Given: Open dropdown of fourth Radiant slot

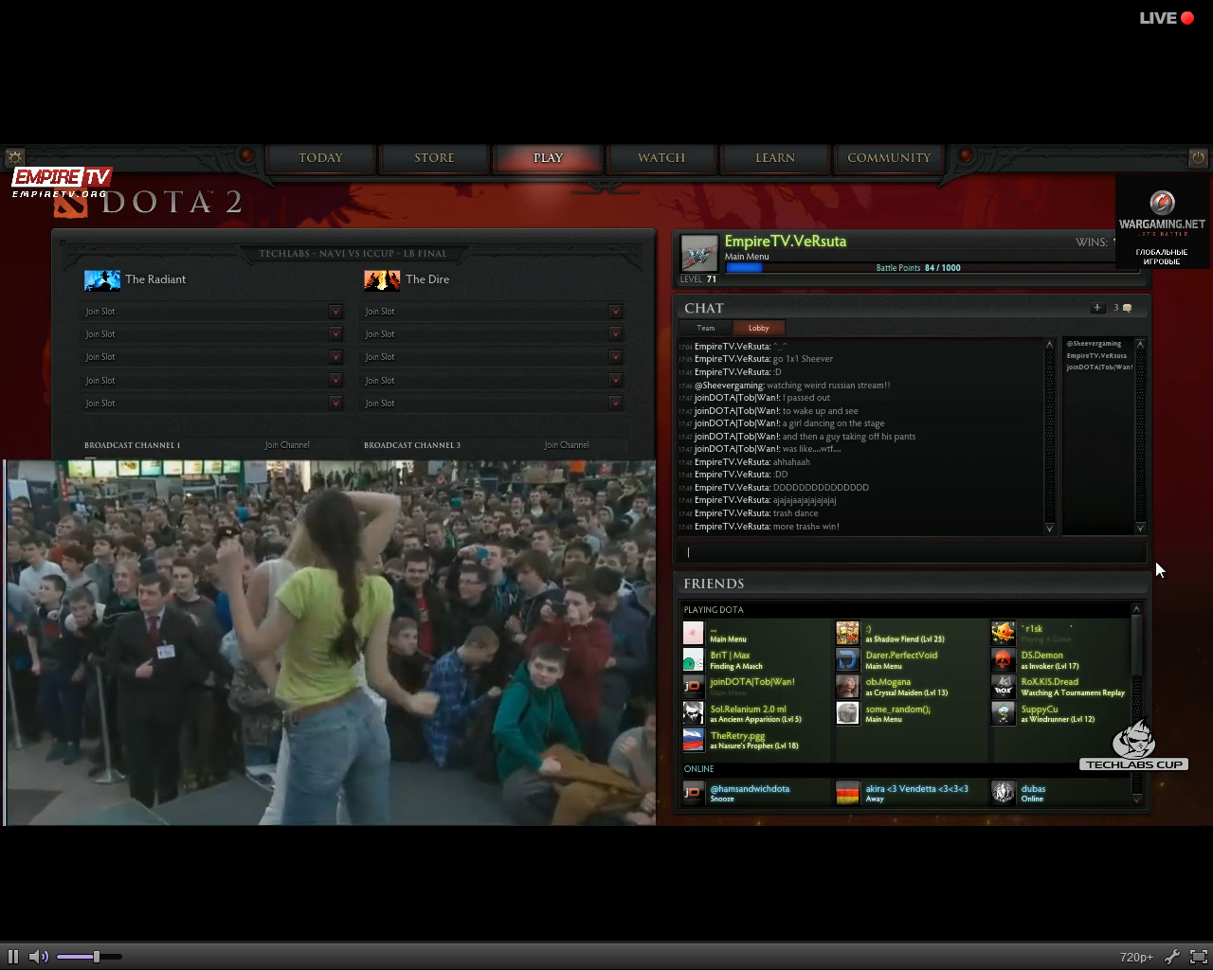Looking at the screenshot, I should tap(335, 380).
